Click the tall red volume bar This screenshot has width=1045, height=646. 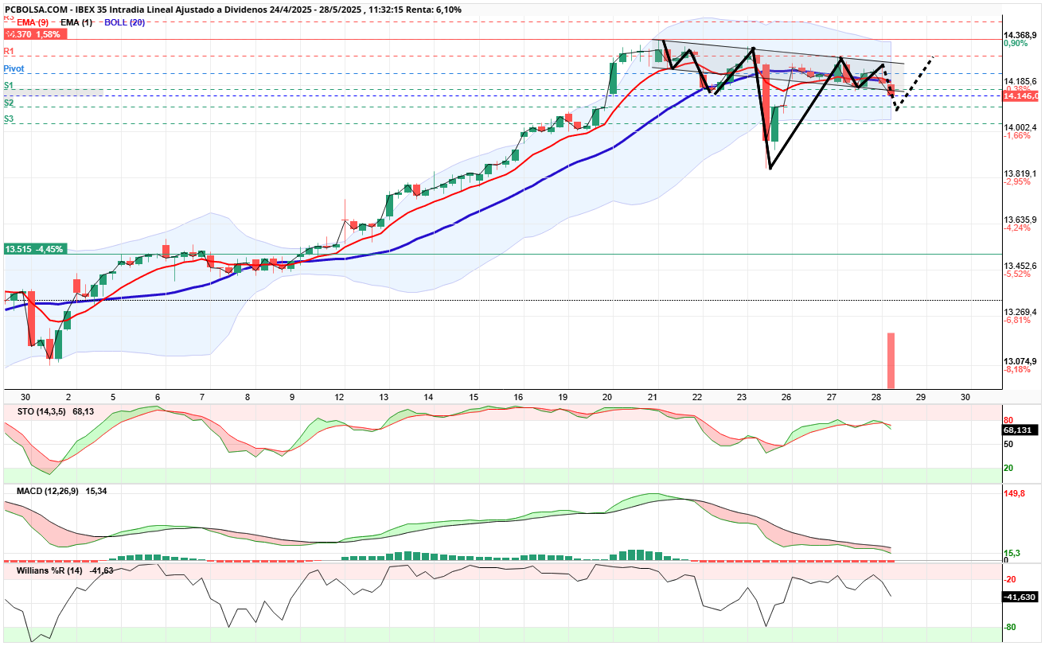tap(891, 360)
